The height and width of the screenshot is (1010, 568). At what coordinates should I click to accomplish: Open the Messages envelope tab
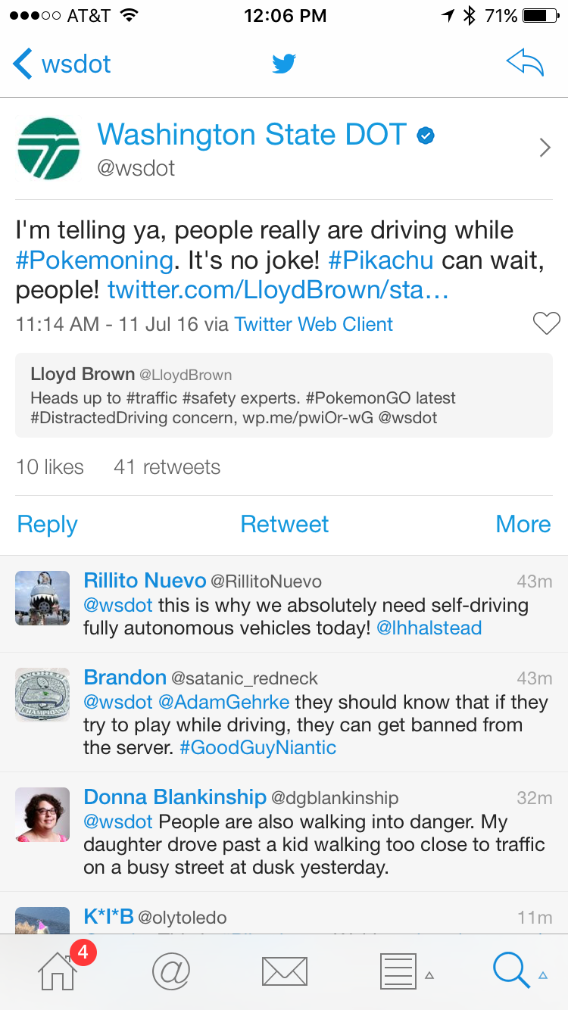point(284,971)
